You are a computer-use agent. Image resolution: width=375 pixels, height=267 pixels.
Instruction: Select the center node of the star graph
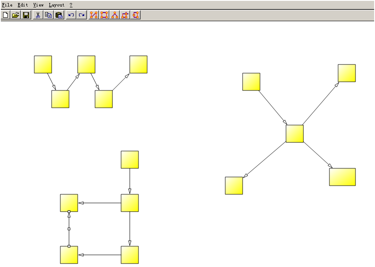(x=295, y=134)
